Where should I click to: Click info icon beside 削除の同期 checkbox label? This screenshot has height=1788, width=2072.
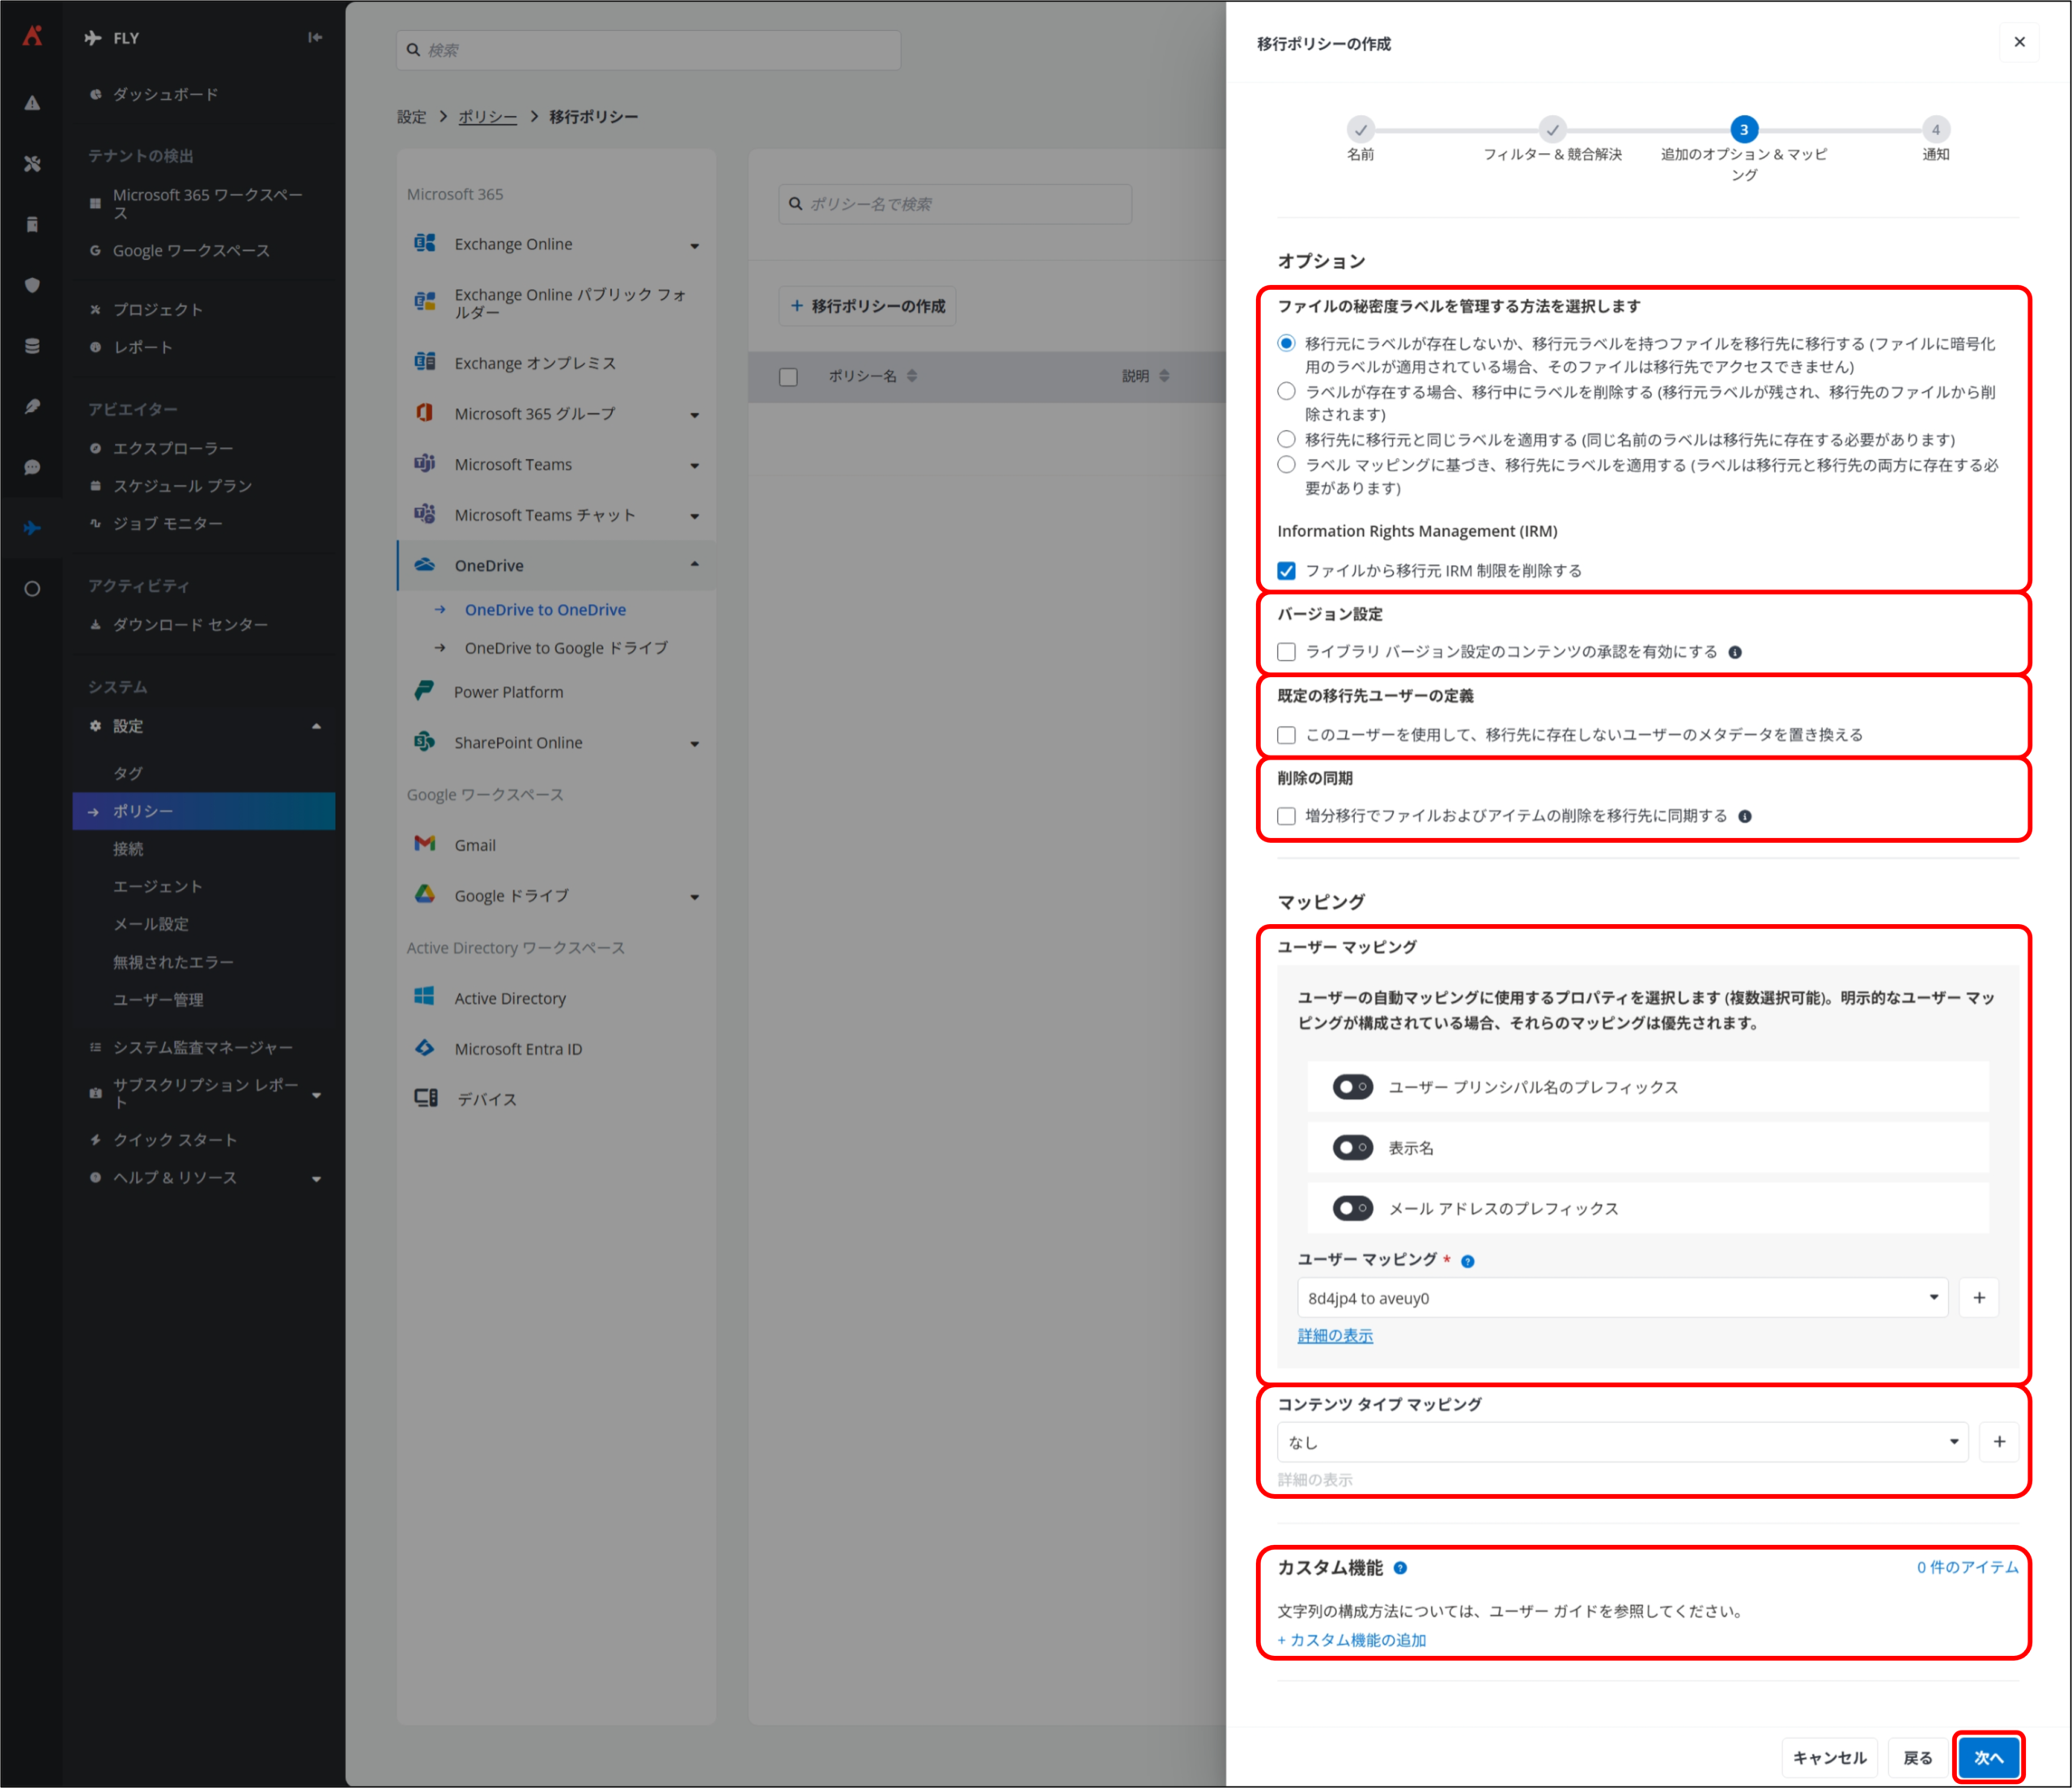[x=1744, y=816]
